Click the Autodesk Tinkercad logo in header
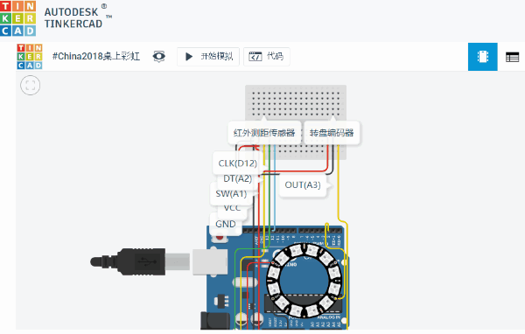525x334 pixels. point(56,18)
